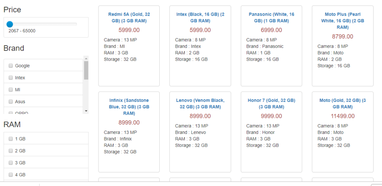This screenshot has width=382, height=186.
Task: View the Honor 7 Gold product
Action: point(272,104)
